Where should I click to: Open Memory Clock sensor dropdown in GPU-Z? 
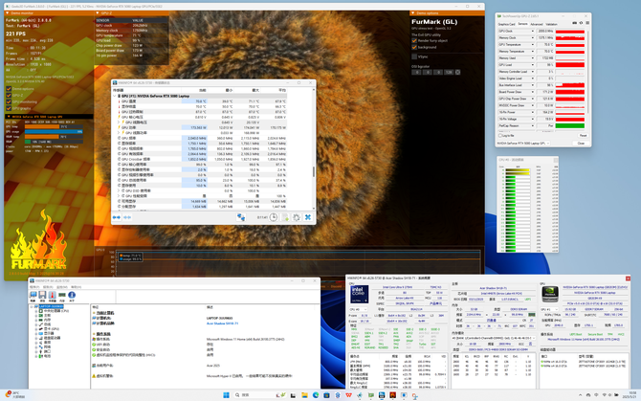coord(533,38)
